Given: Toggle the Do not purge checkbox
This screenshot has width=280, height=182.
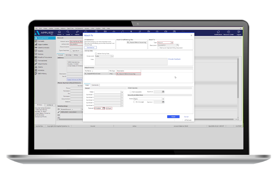Looking at the screenshot, I should 134,102.
